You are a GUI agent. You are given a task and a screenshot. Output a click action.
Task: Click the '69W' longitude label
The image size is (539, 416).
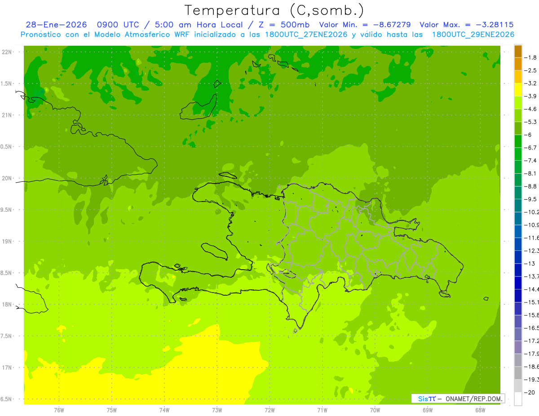coord(427,410)
